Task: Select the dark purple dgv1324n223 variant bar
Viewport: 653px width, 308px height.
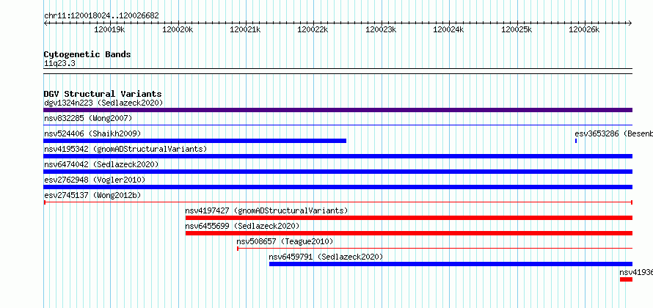Action: tap(338, 110)
